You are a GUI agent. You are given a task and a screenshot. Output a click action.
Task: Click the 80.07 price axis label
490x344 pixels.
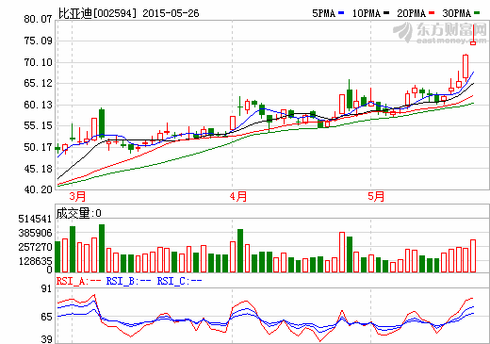(38, 19)
